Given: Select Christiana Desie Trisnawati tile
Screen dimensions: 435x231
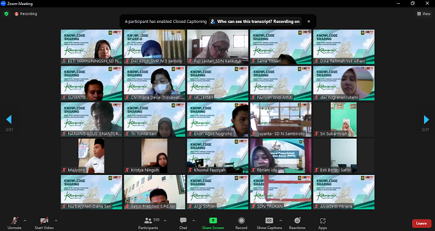Looking at the screenshot, I should [155, 83].
